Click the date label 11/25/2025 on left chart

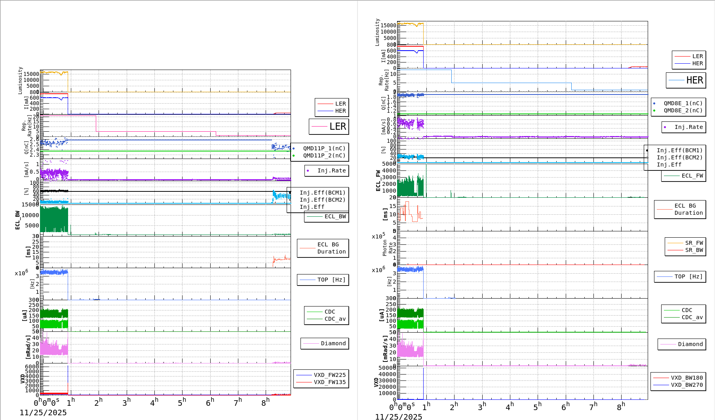[44, 412]
